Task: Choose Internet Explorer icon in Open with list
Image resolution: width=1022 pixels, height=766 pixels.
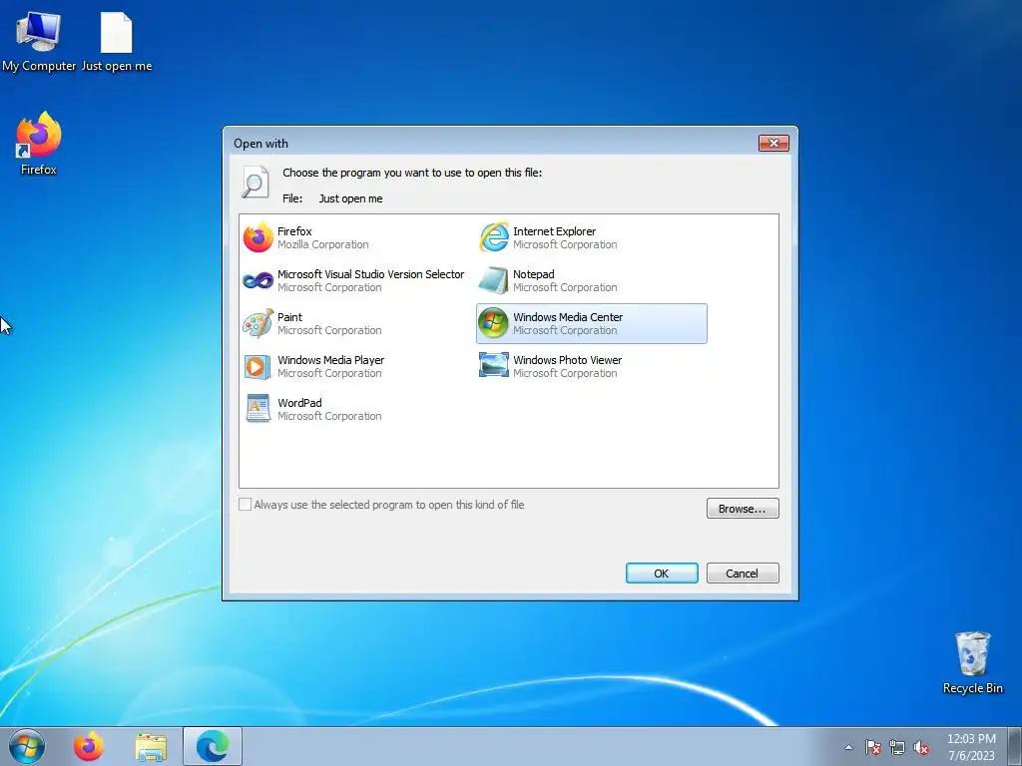Action: pos(493,237)
